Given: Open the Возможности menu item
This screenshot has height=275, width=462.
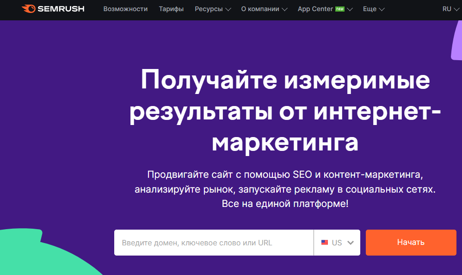Looking at the screenshot, I should coord(125,9).
